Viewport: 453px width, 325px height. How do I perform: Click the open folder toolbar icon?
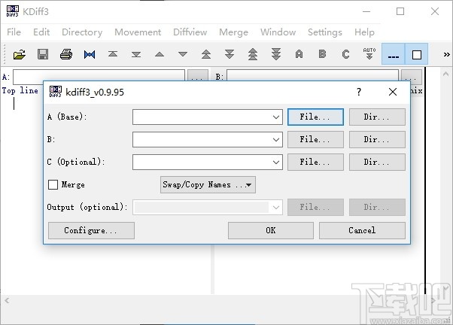tap(20, 54)
